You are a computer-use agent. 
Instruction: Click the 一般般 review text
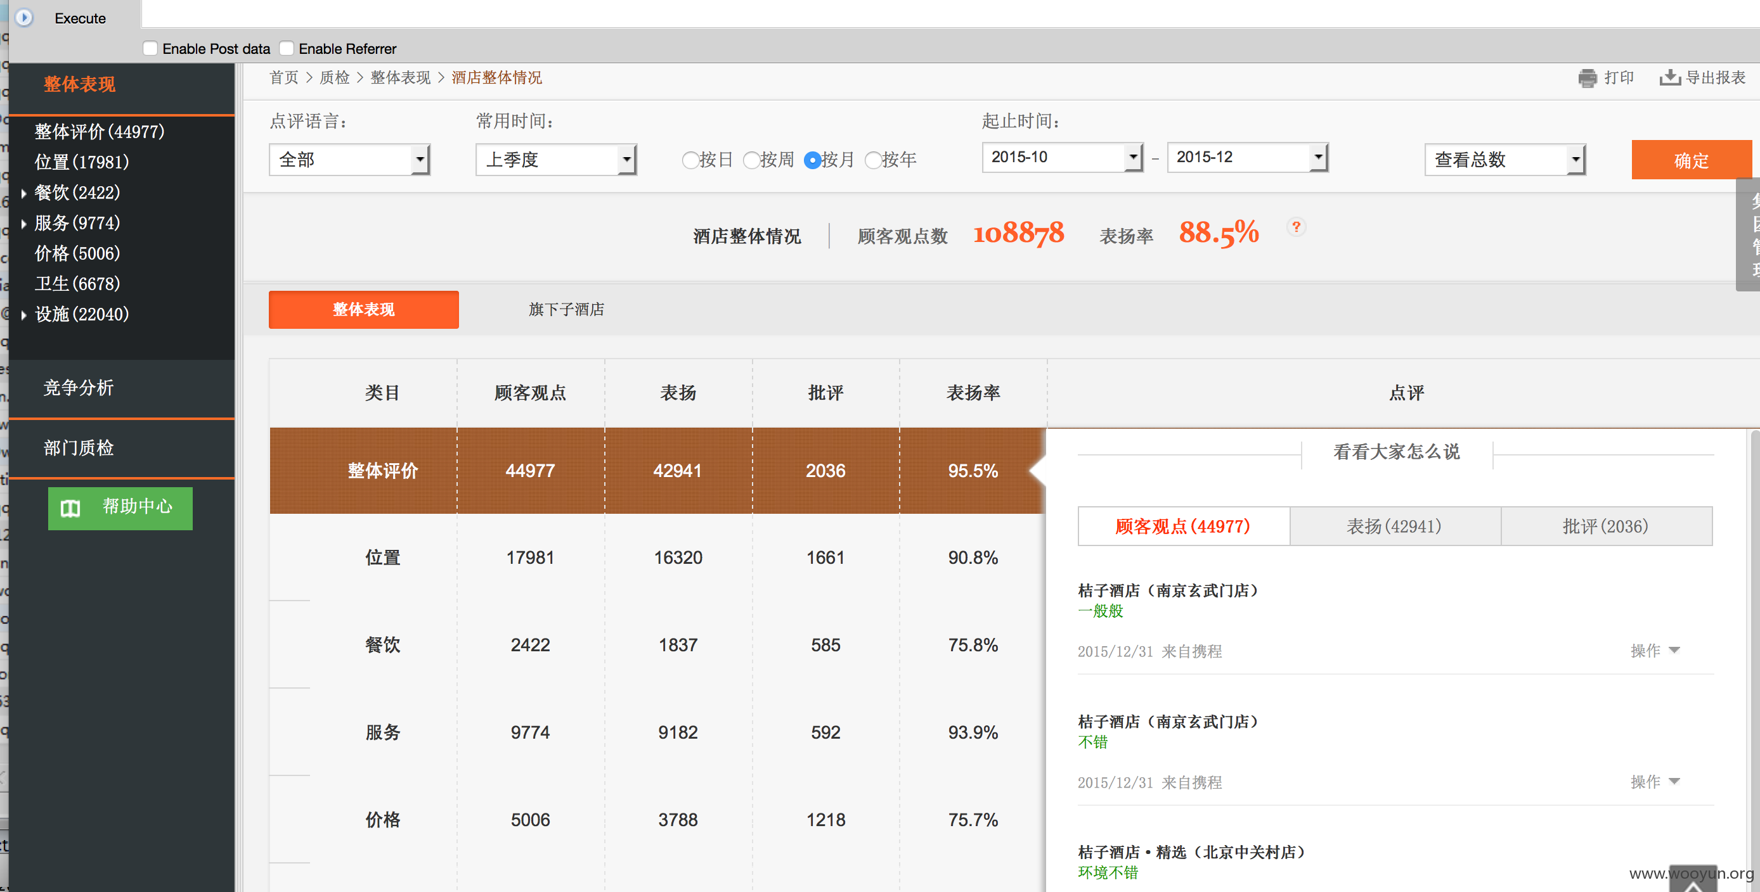1101,611
